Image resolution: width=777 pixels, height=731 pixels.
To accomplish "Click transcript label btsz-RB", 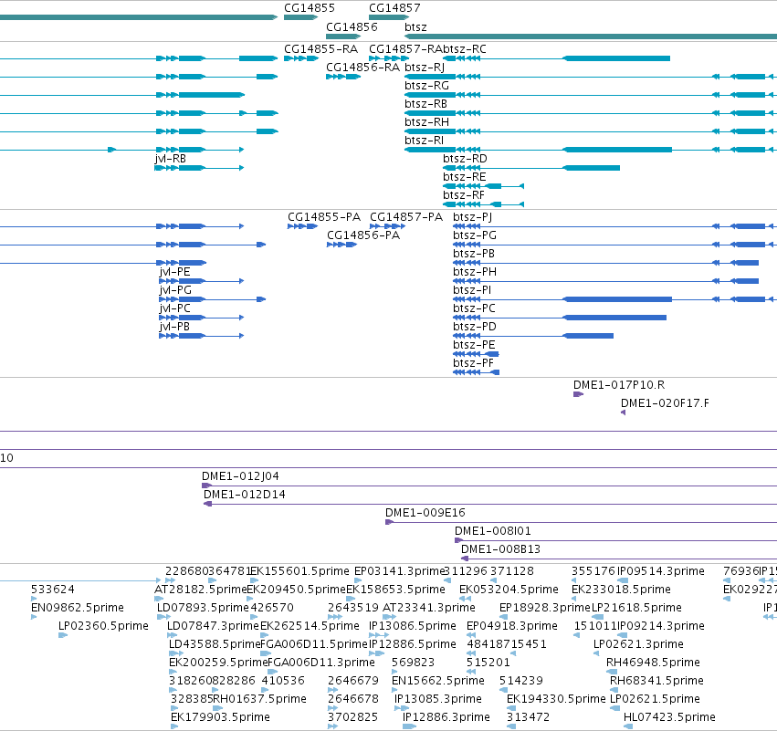I will (x=425, y=104).
